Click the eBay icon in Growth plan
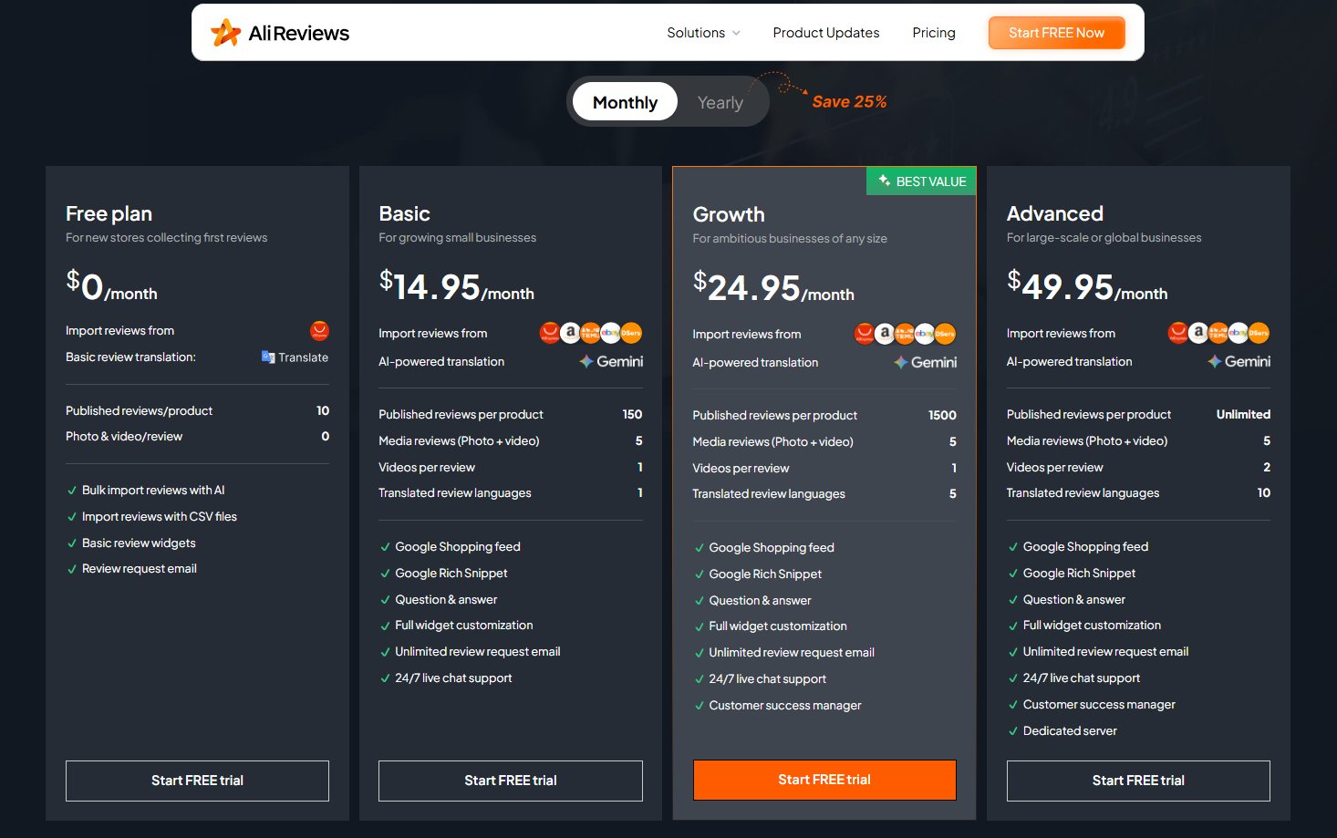1337x838 pixels. 924,334
